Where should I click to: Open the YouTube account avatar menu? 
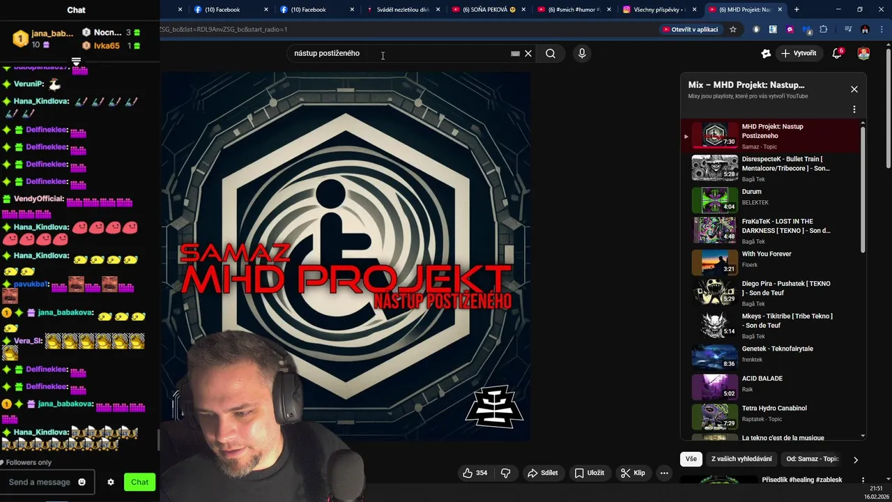tap(863, 54)
